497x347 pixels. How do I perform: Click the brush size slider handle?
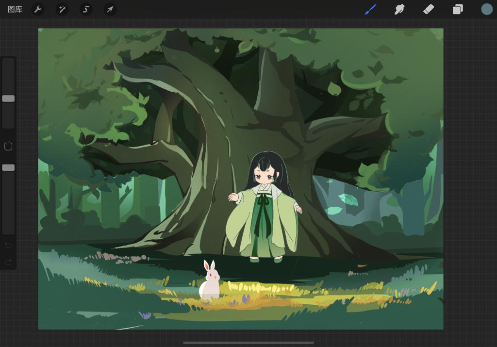[x=8, y=99]
